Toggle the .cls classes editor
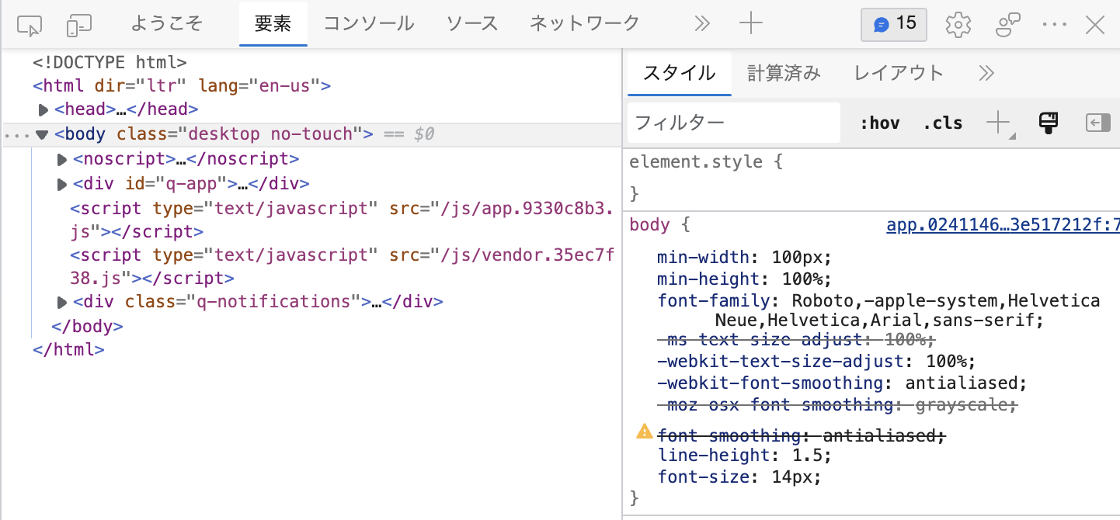 click(x=943, y=123)
